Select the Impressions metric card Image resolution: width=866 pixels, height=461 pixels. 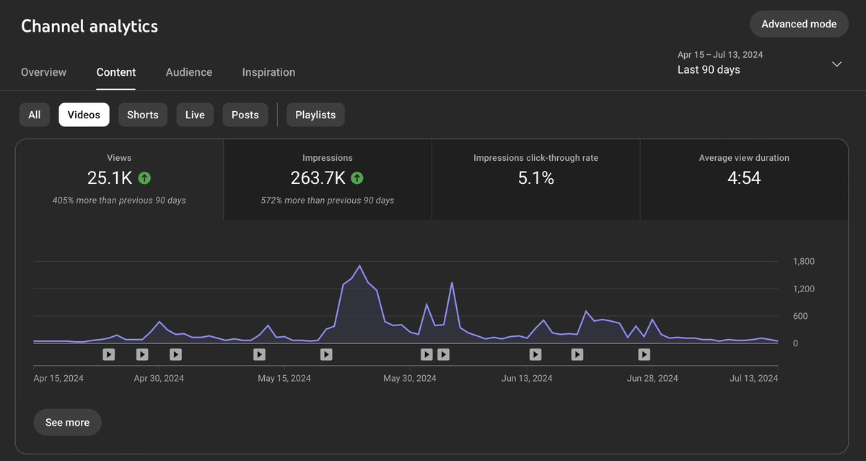point(328,180)
